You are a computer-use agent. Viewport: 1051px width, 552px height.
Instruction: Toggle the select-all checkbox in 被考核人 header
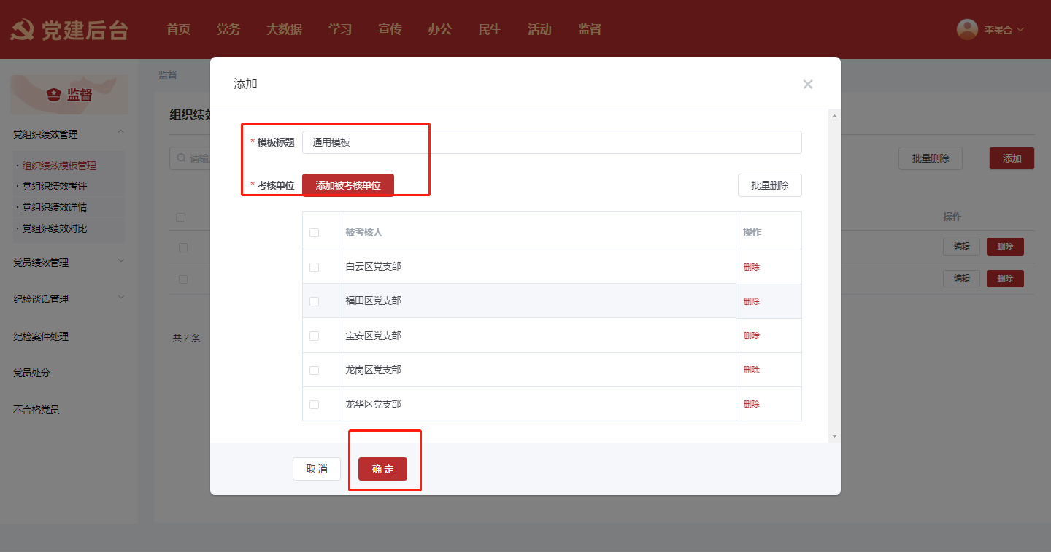pos(315,233)
